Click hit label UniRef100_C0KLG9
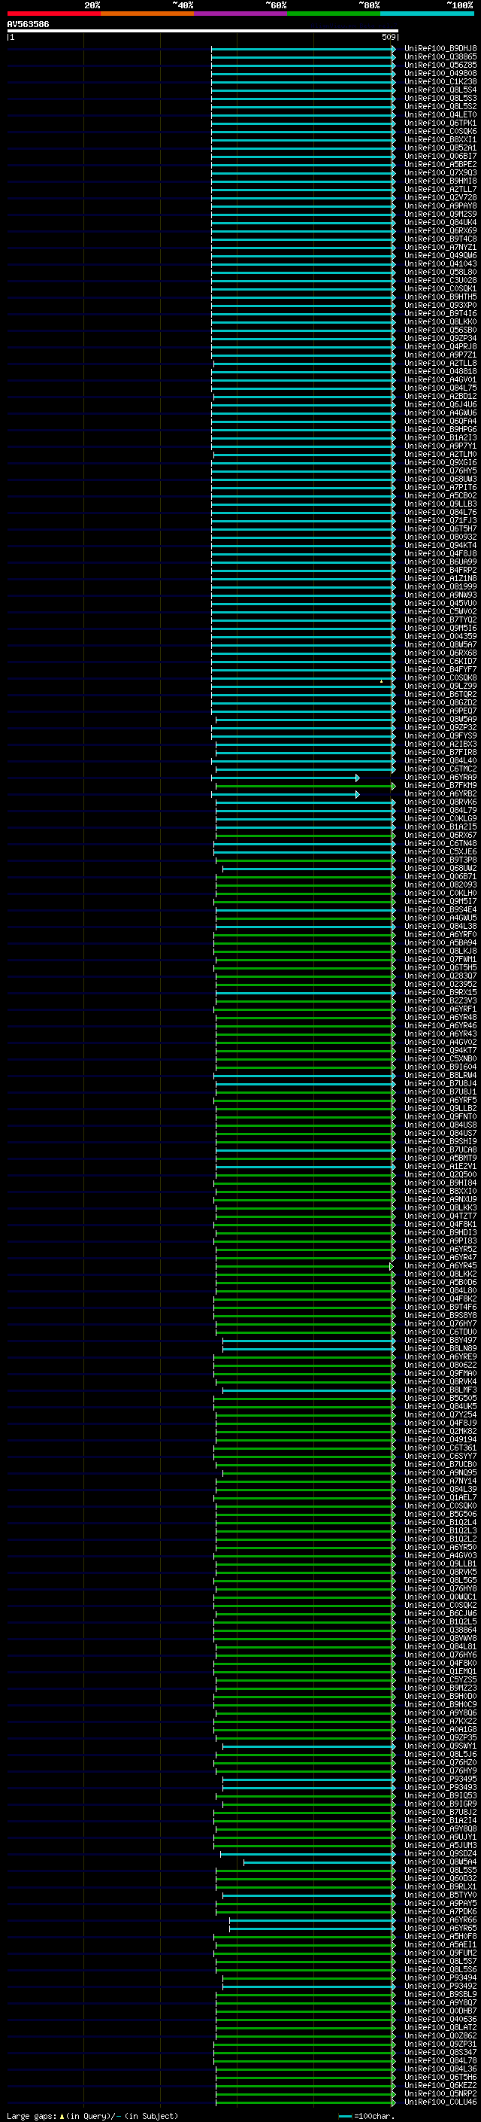Image resolution: width=481 pixels, height=2122 pixels. click(440, 819)
